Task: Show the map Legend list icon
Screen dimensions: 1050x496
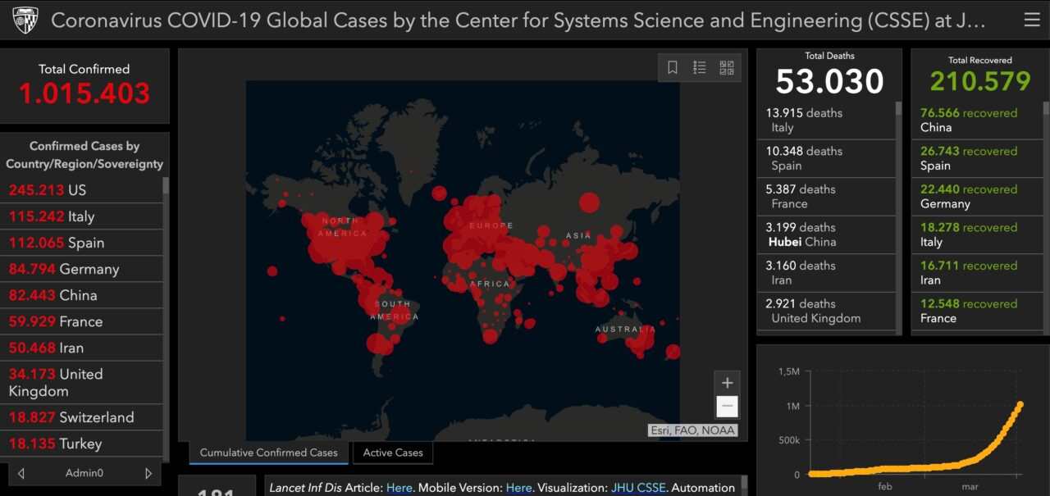Action: [x=700, y=68]
